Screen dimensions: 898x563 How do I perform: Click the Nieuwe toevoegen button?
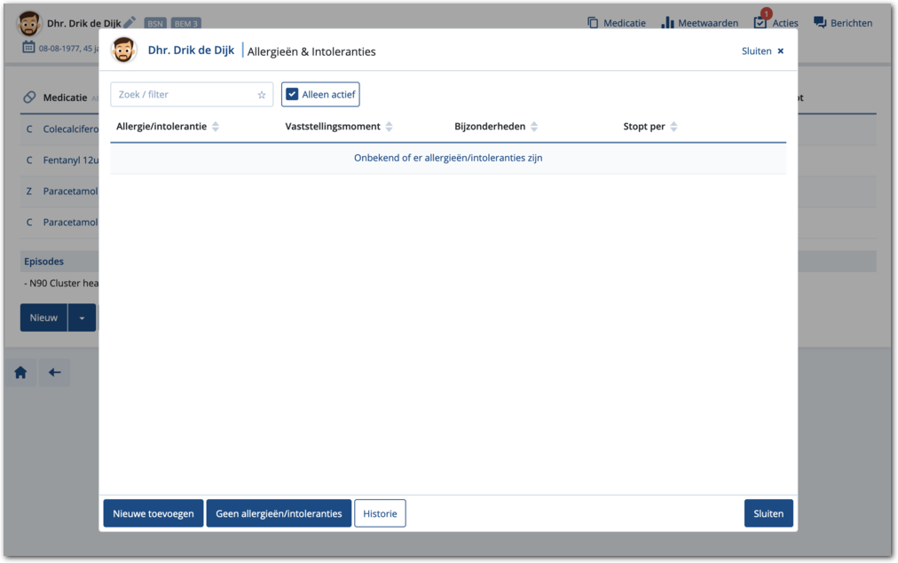coord(154,513)
